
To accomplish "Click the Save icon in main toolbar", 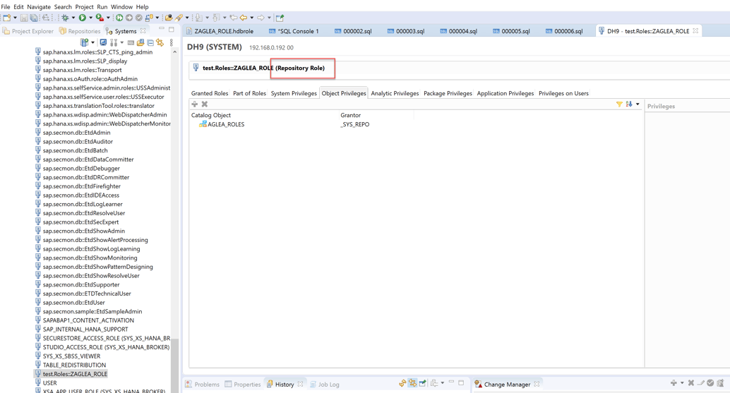I will pos(24,18).
